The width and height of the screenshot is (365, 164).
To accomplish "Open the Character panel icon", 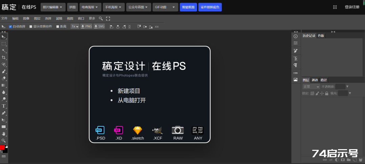I will (296, 58).
